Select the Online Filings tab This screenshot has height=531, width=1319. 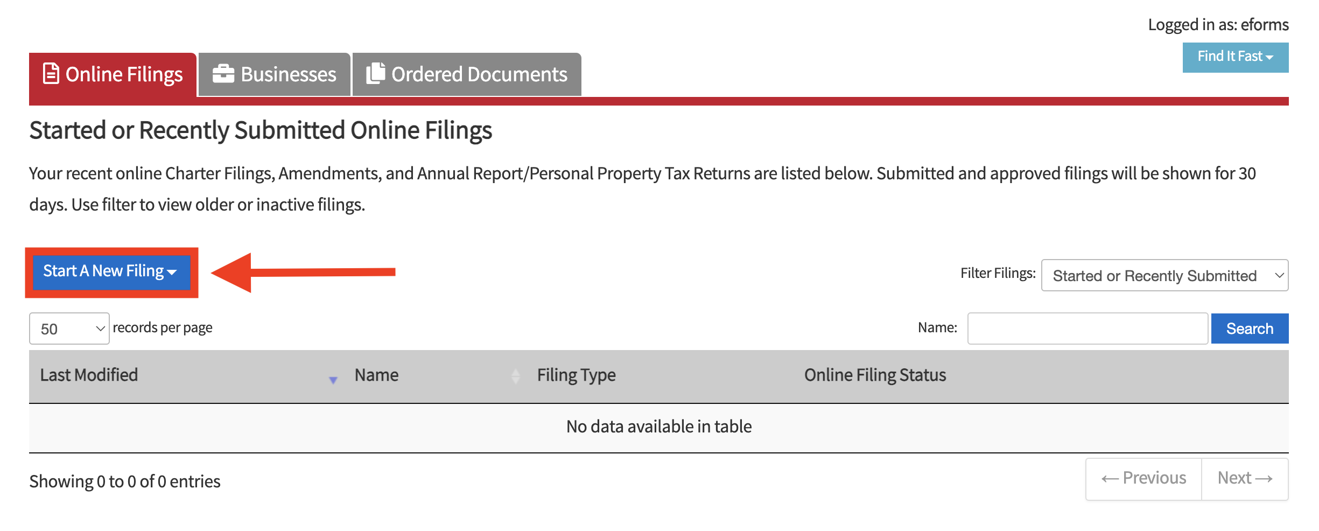coord(113,74)
